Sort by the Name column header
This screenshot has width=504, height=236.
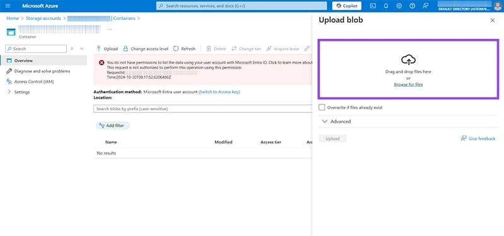(111, 142)
